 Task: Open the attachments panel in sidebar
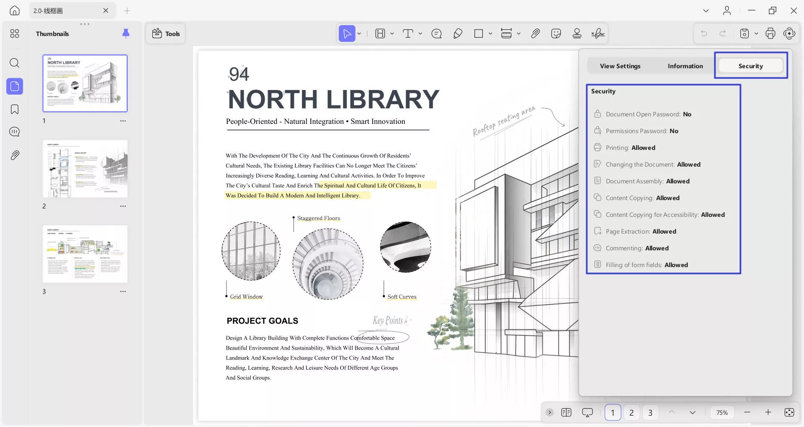click(15, 155)
